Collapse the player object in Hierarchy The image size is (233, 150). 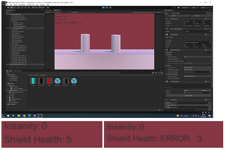coord(11,21)
